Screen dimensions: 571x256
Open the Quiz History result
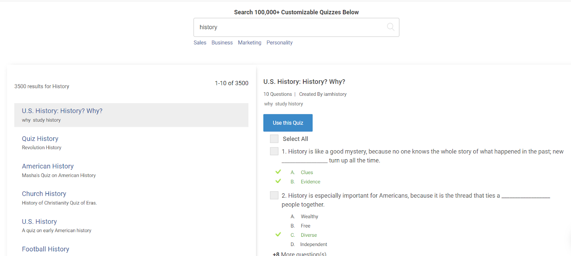coord(40,139)
